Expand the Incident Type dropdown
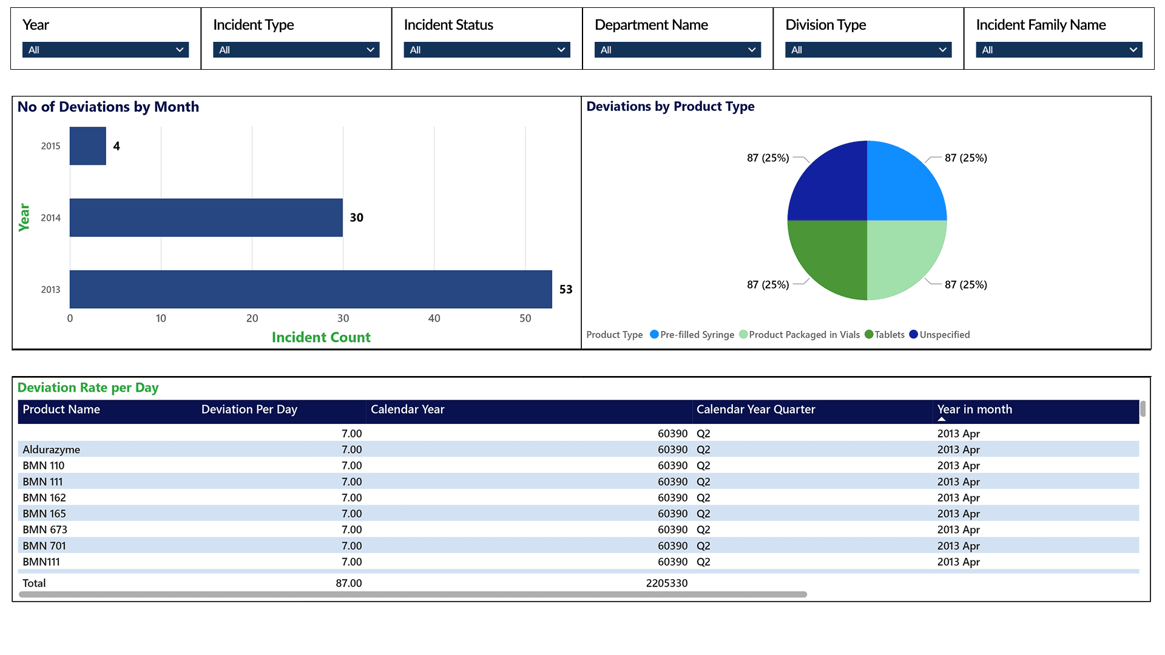This screenshot has width=1165, height=655. click(296, 50)
